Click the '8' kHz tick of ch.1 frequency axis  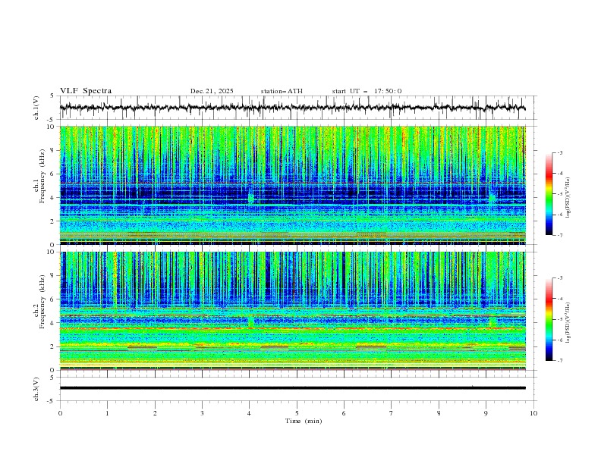click(53, 150)
